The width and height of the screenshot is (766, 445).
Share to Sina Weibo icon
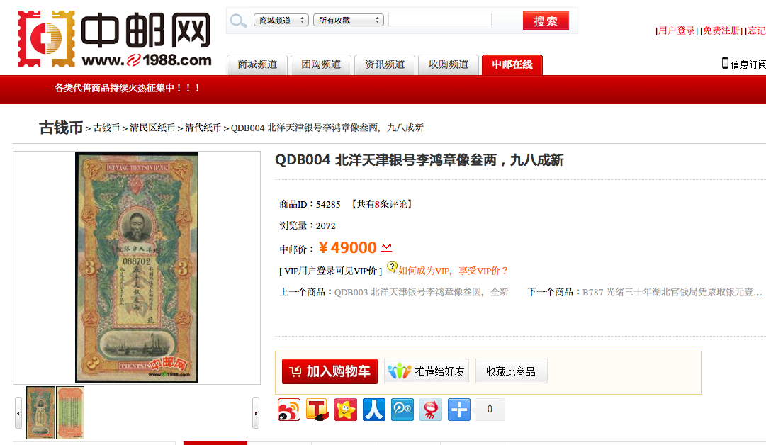[x=289, y=410]
